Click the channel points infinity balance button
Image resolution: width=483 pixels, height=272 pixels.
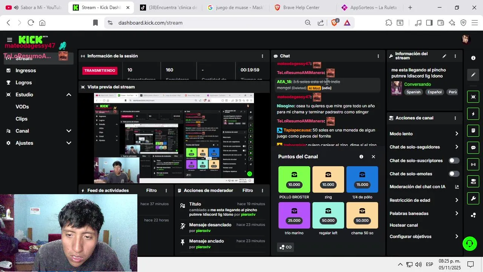tap(285, 247)
